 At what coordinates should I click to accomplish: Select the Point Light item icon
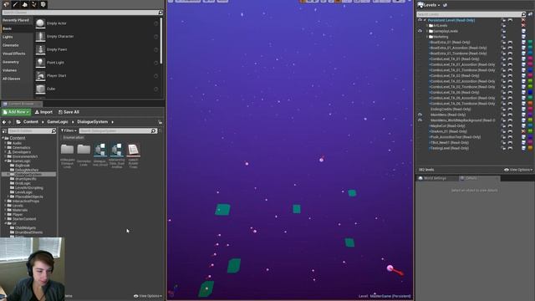tap(40, 63)
